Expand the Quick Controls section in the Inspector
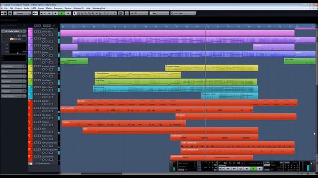The image size is (318, 178). click(x=13, y=96)
